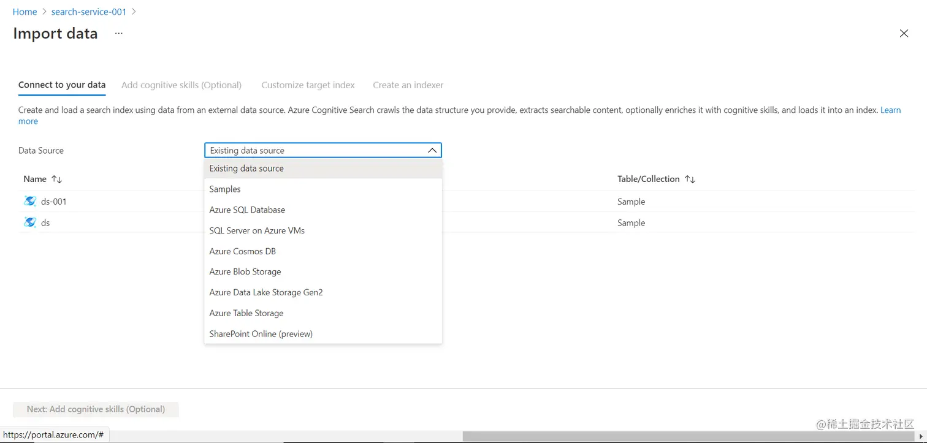The height and width of the screenshot is (443, 927).
Task: Open Customize target index tab
Action: (x=308, y=85)
